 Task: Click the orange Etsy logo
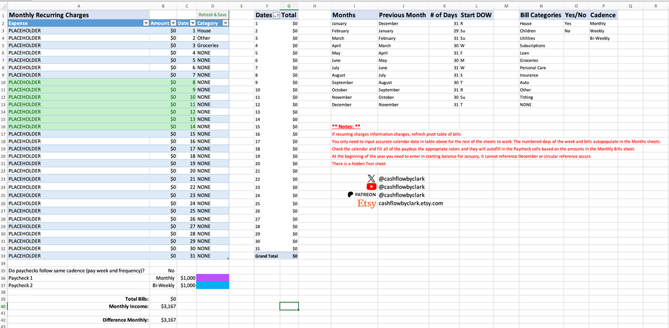[367, 204]
